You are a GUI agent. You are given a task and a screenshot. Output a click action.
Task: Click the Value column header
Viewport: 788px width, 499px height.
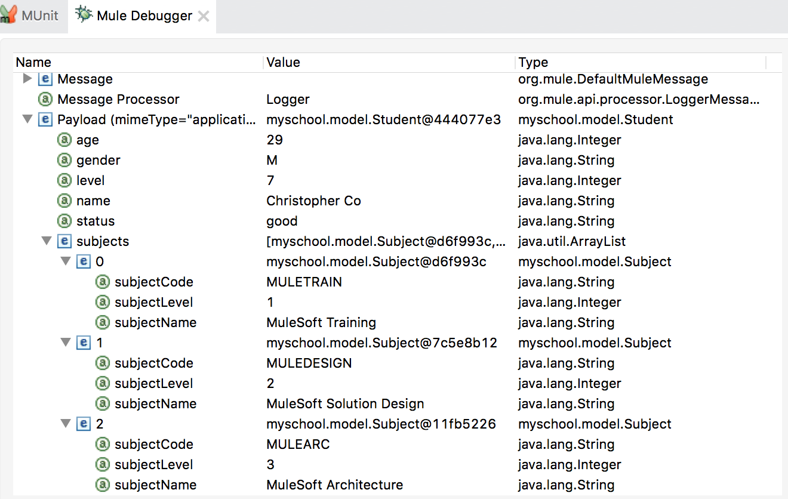(x=282, y=62)
